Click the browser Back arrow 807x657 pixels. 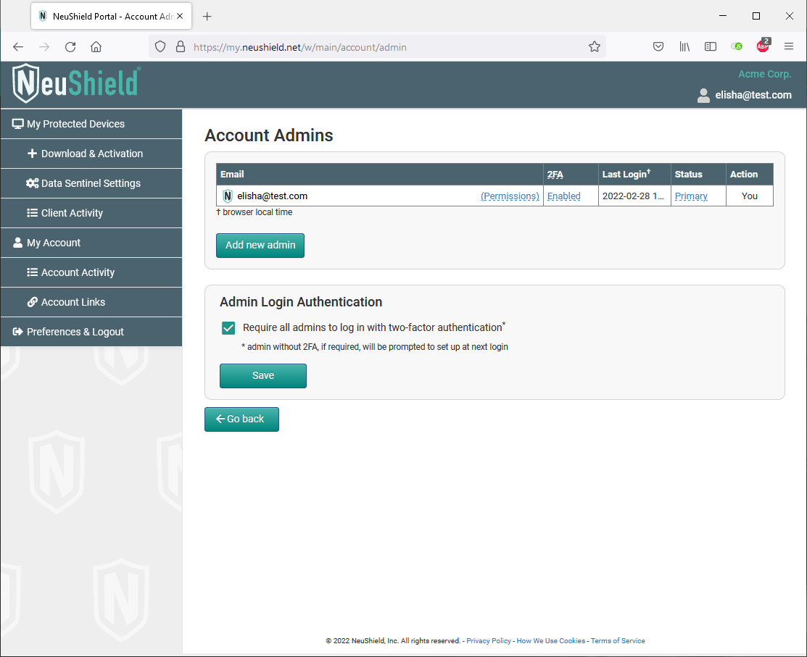pos(18,47)
